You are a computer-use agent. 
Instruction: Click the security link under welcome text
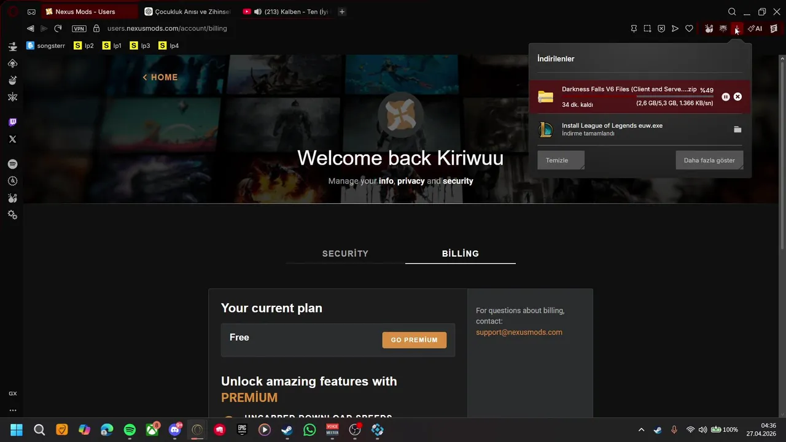(x=458, y=181)
